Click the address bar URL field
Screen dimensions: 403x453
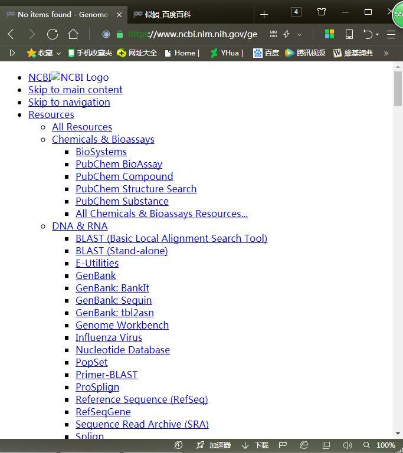pyautogui.click(x=192, y=34)
